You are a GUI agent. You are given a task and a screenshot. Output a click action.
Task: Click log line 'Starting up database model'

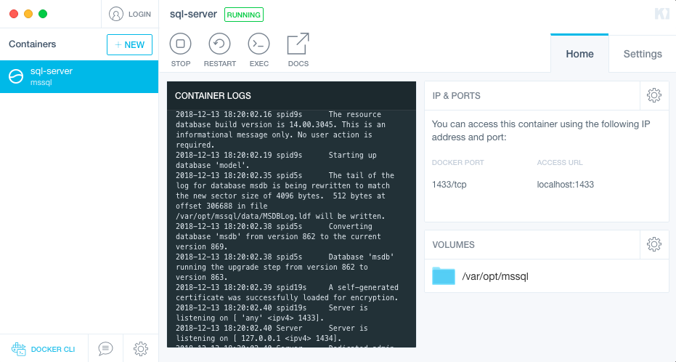tap(276, 160)
